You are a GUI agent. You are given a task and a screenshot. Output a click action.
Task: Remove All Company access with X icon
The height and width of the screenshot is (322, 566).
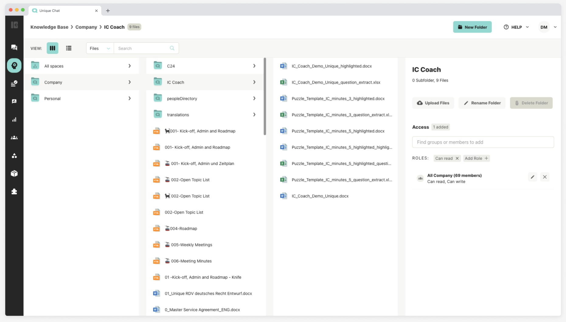pos(545,177)
